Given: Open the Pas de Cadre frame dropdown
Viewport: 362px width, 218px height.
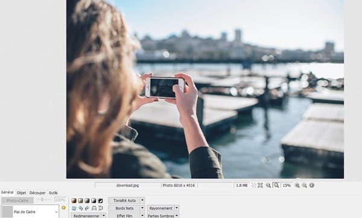Looking at the screenshot, I should click(x=30, y=211).
